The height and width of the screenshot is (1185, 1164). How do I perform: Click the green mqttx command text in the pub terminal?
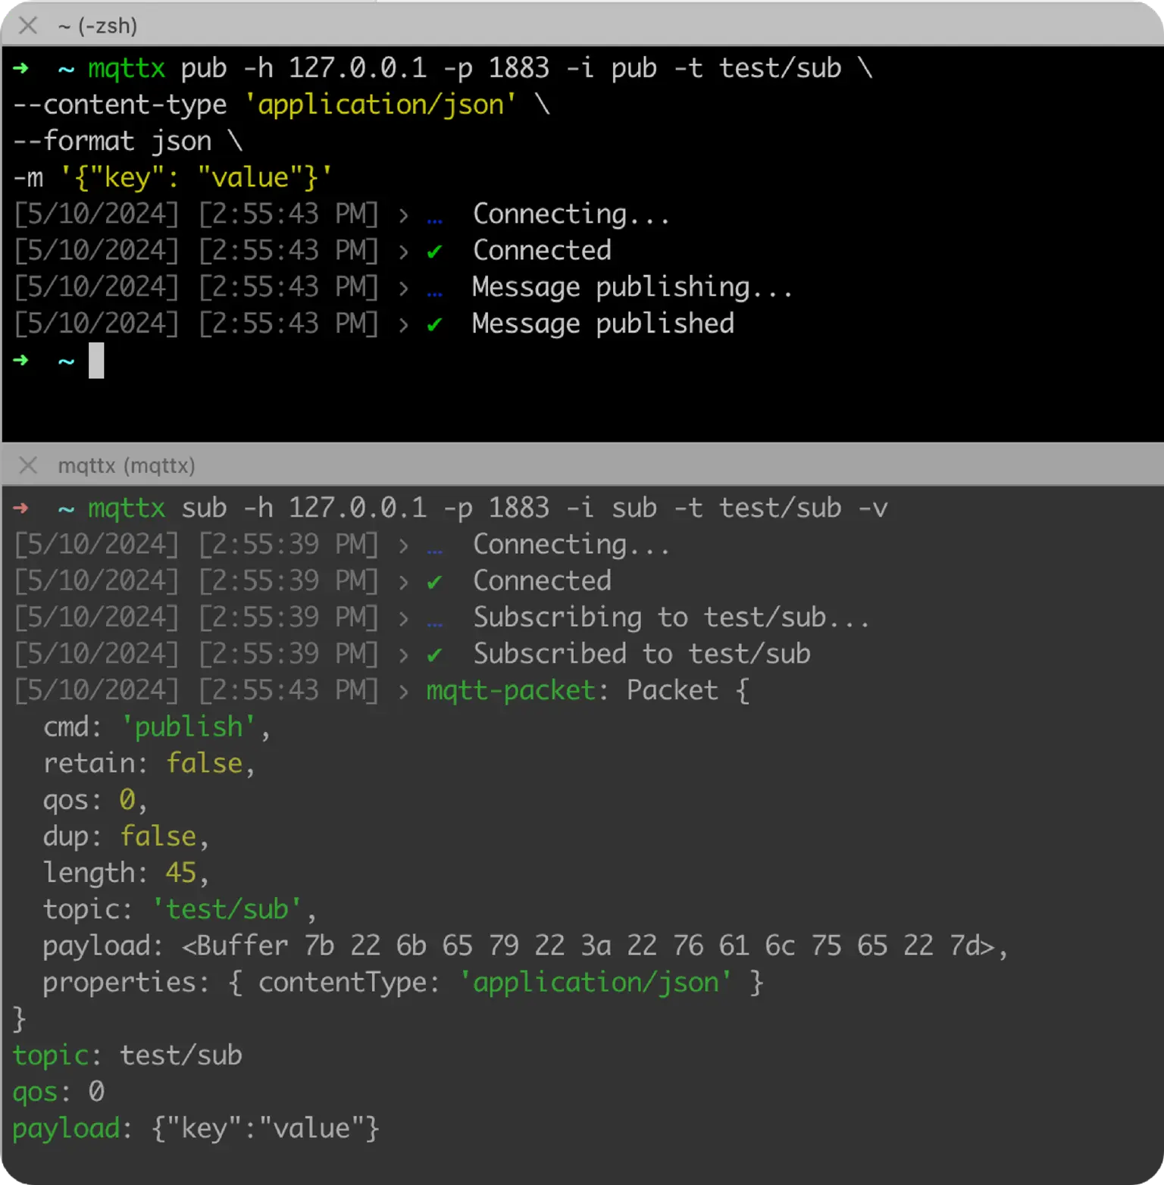pos(126,68)
